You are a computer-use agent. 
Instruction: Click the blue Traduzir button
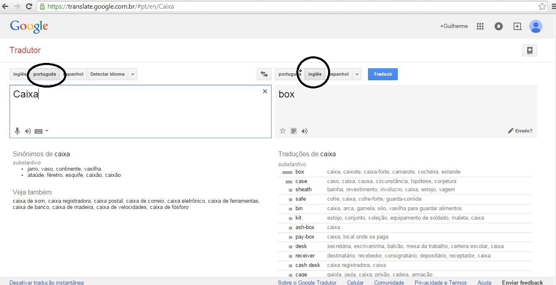coord(383,74)
